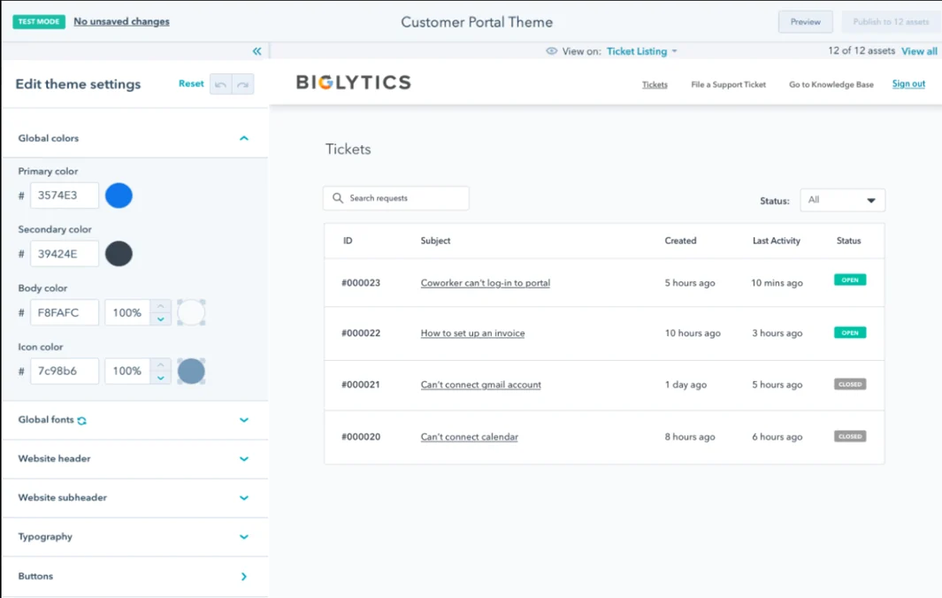This screenshot has width=942, height=598.
Task: Click the Secondary color hex input field
Action: coord(64,254)
